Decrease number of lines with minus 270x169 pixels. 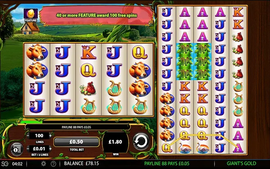tap(28, 136)
